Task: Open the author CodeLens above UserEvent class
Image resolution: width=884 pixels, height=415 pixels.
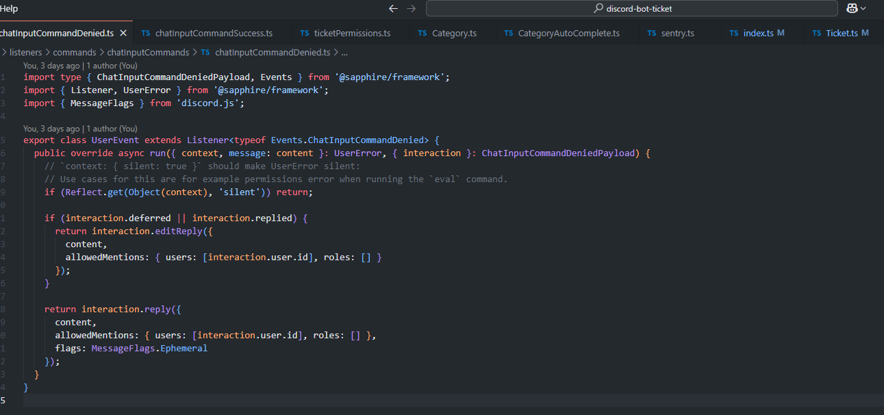Action: click(x=80, y=128)
